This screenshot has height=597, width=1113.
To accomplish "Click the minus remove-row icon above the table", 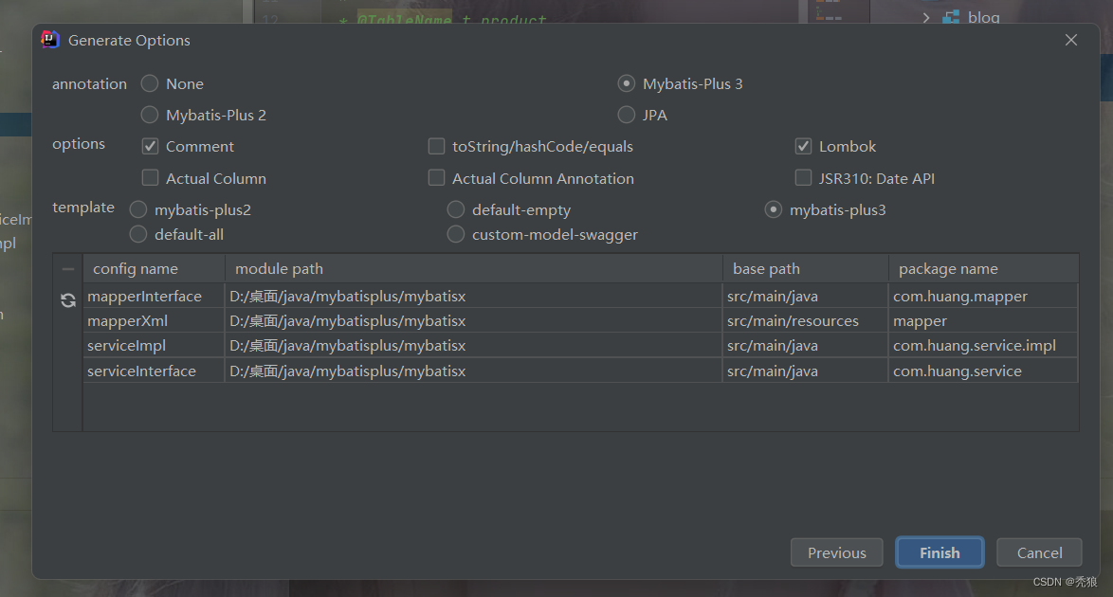I will (68, 269).
